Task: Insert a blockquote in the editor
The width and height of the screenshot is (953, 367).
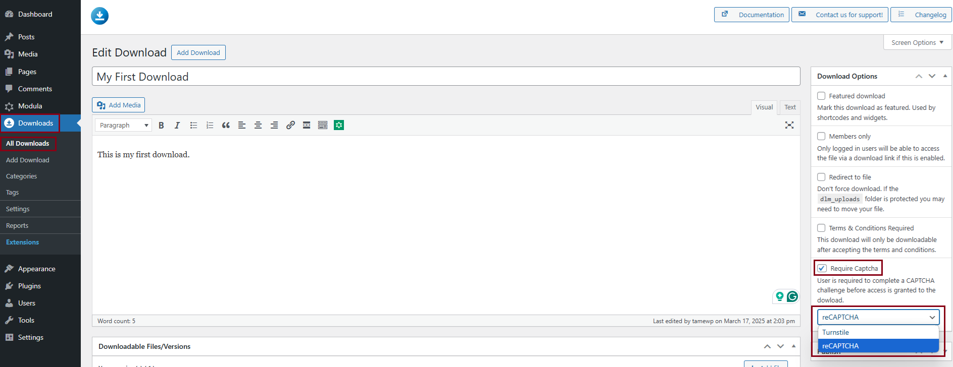Action: (x=226, y=125)
